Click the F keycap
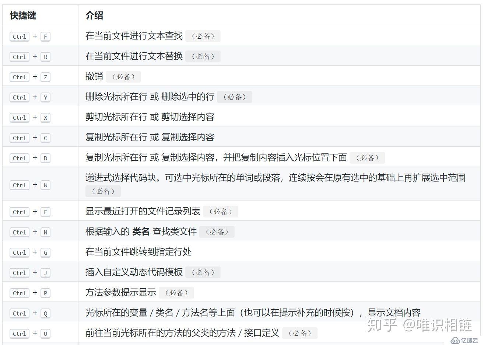The height and width of the screenshot is (345, 484). pyautogui.click(x=45, y=36)
